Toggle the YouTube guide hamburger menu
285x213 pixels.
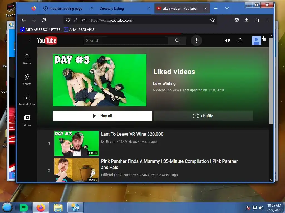[27, 40]
